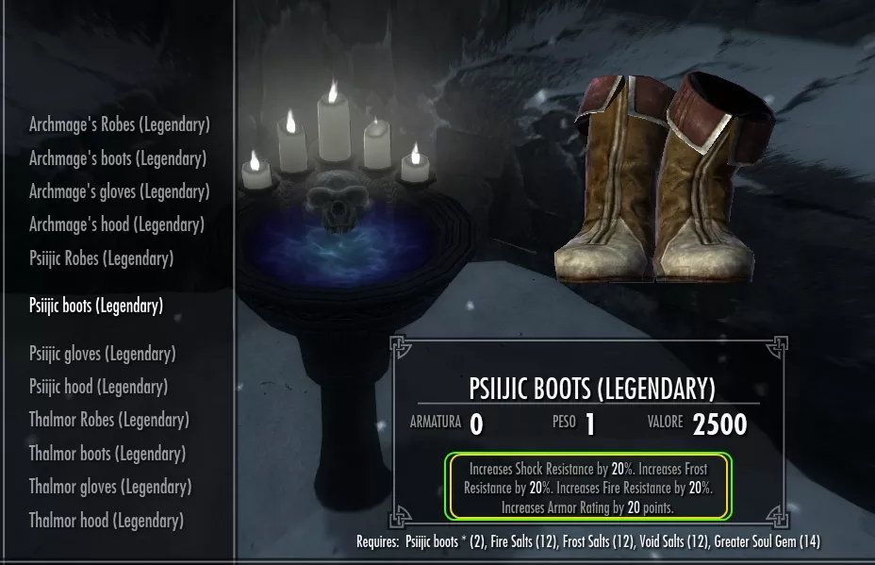This screenshot has width=875, height=565.
Task: Pick Psiijic hood (Legendary) from list
Action: click(x=98, y=387)
